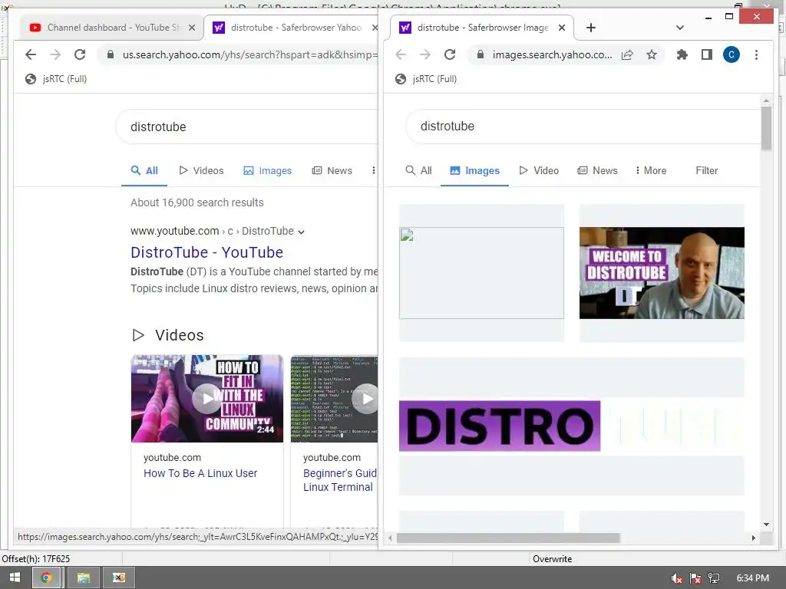Click the muted volume tray icon
Viewport: 786px width, 589px height.
tap(677, 578)
